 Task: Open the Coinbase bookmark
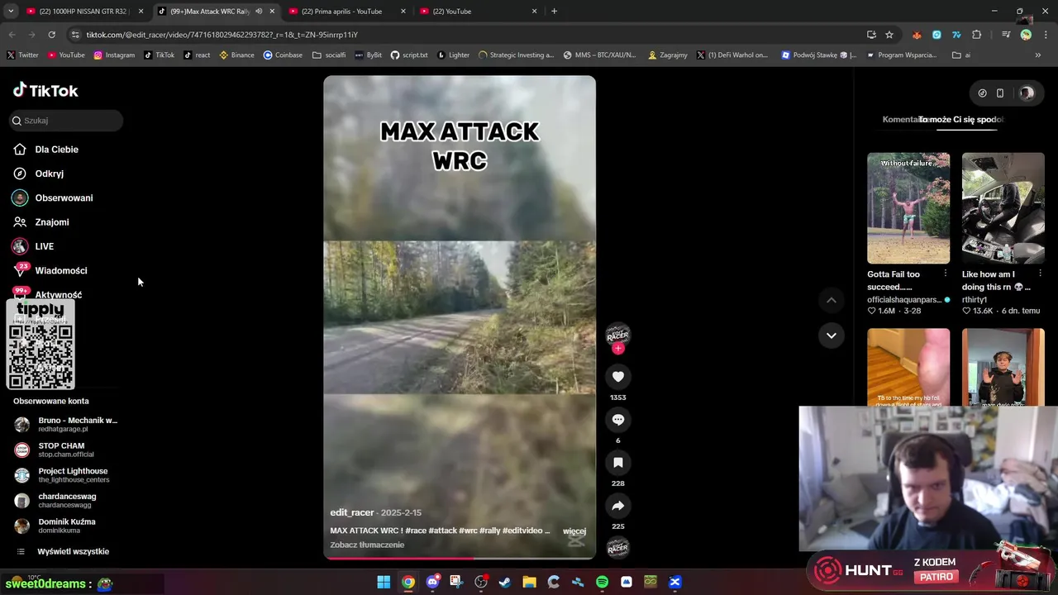283,55
